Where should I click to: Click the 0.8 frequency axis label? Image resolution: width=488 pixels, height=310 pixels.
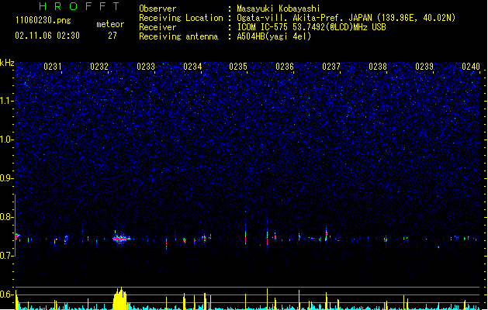7,217
